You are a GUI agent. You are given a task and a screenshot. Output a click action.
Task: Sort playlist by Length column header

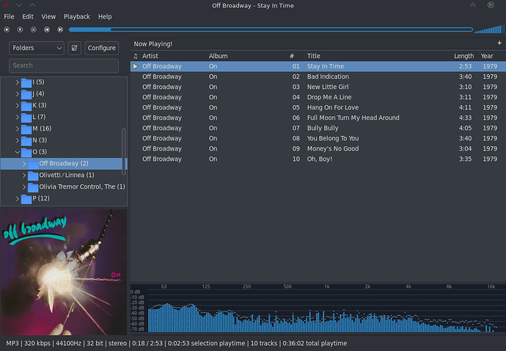click(463, 56)
